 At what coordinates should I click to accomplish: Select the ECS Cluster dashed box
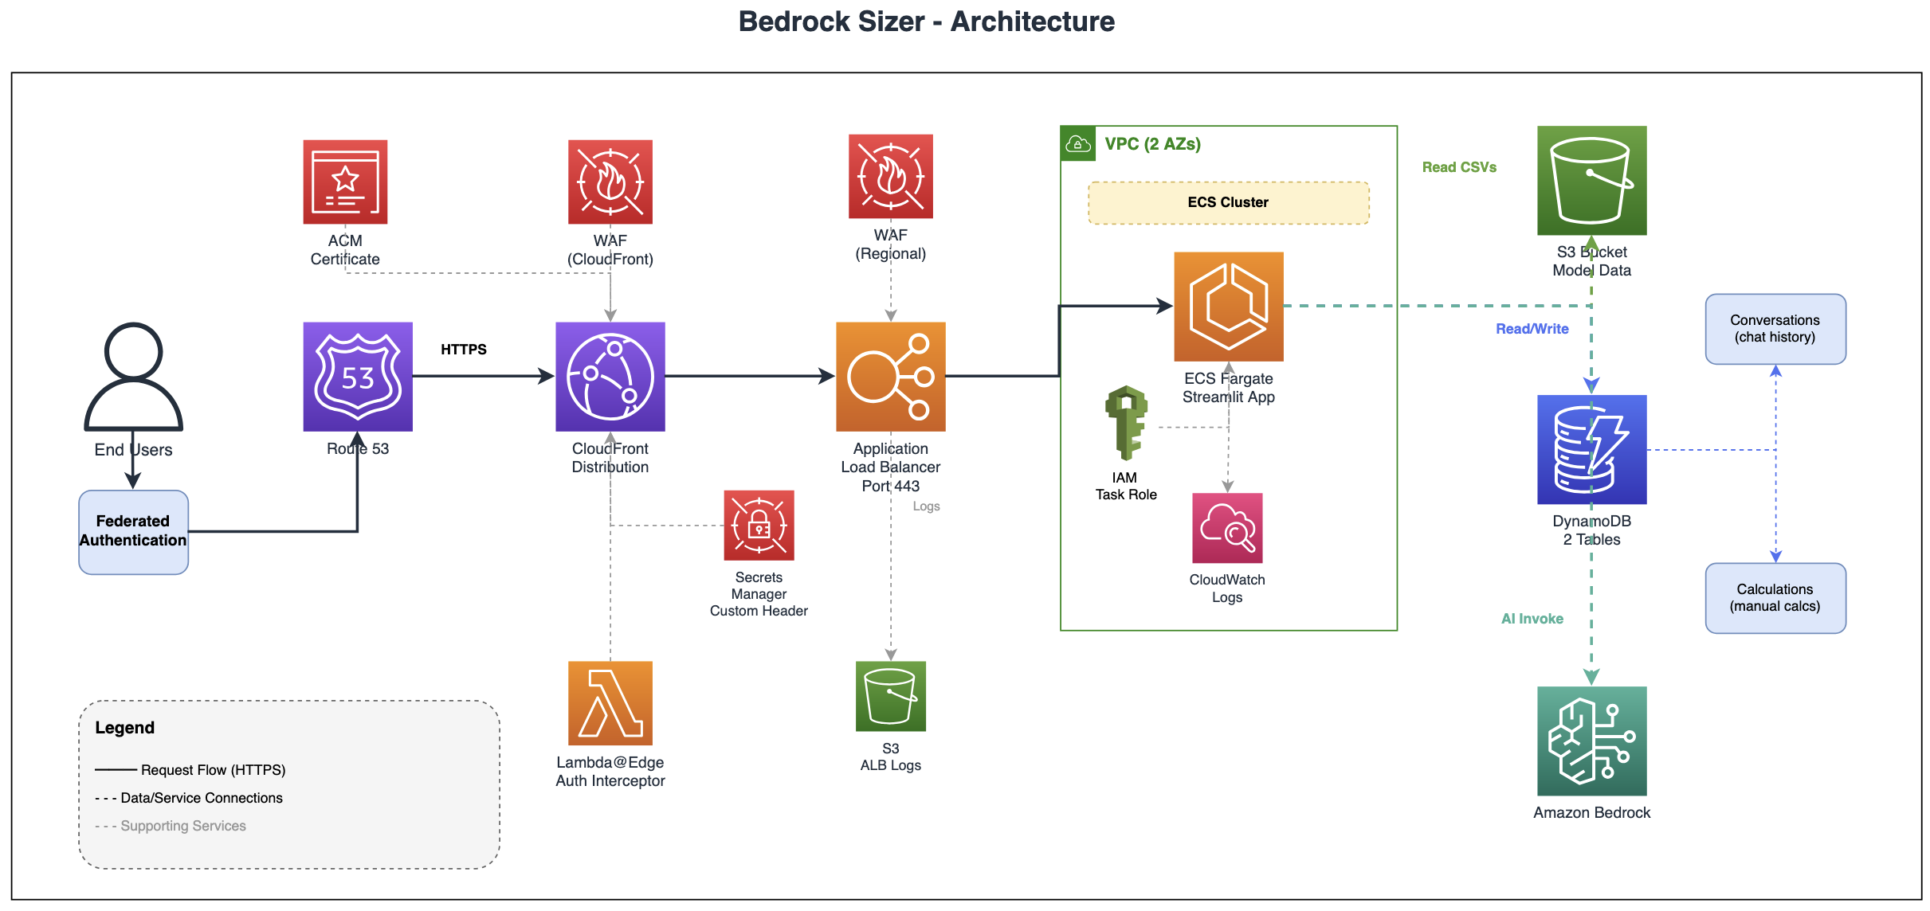[1229, 203]
